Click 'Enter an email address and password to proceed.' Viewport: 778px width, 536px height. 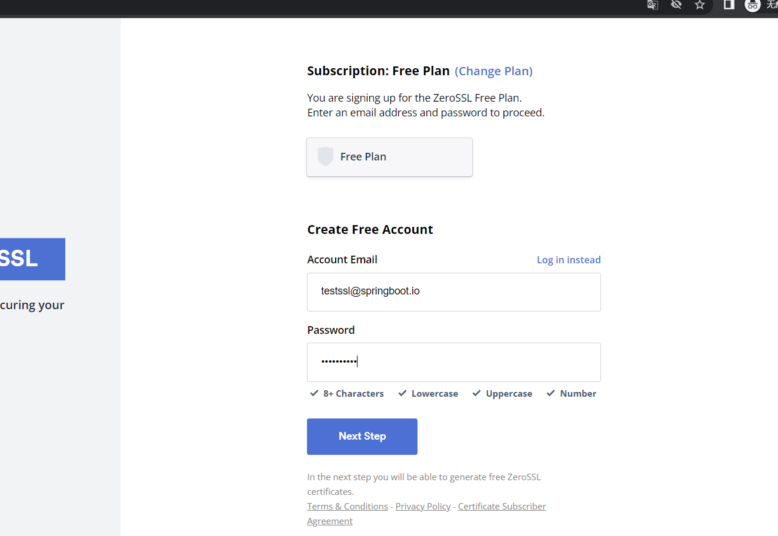point(426,113)
